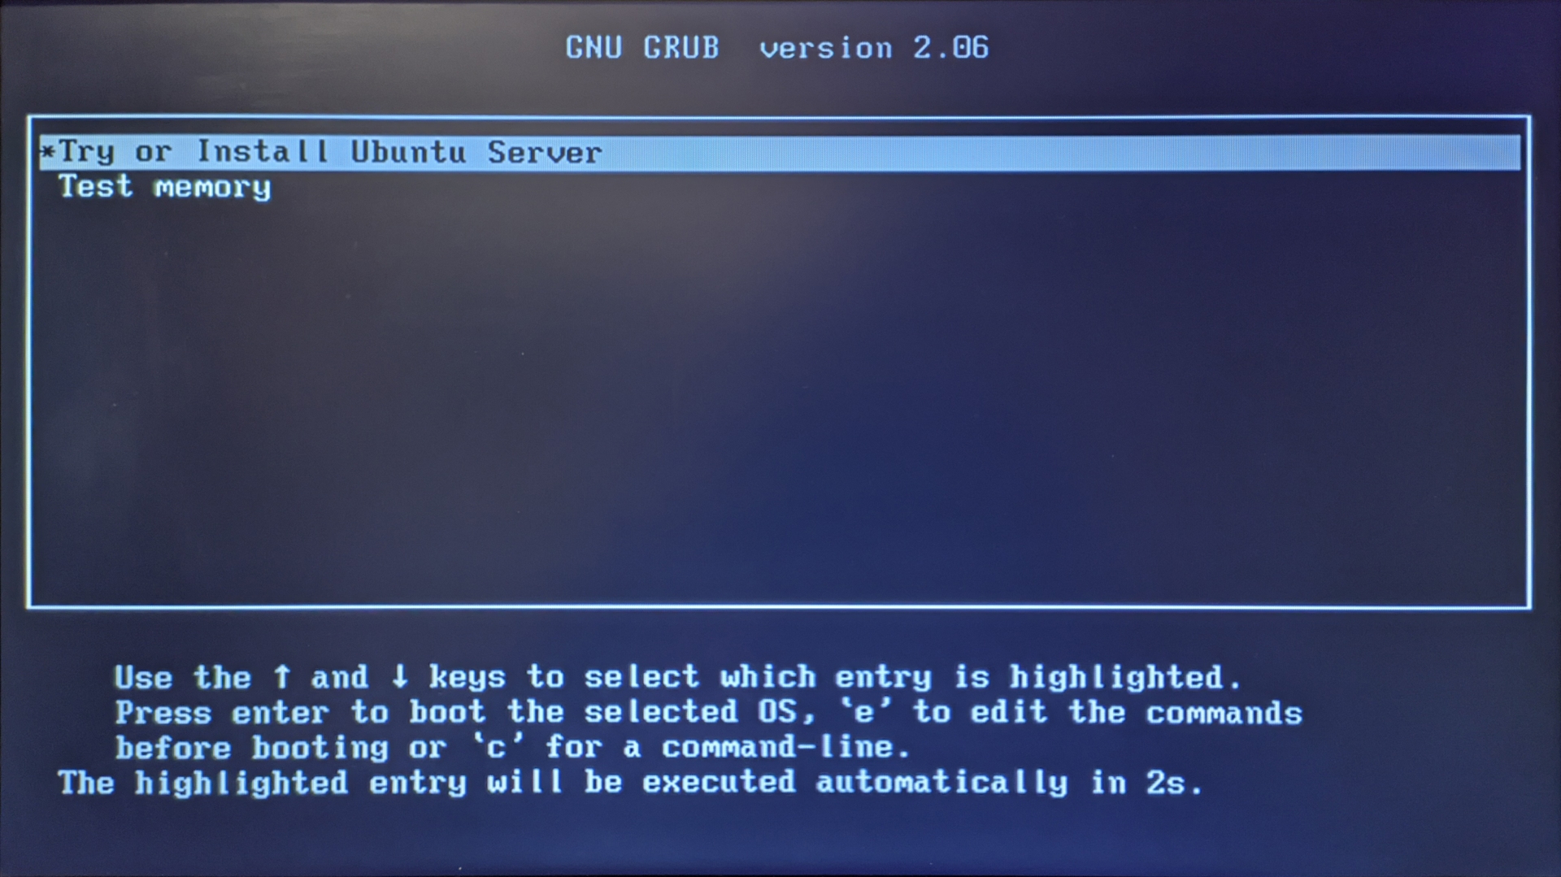Click the 'c' command-line key hint
Screen dimensions: 1561x877
[496, 747]
